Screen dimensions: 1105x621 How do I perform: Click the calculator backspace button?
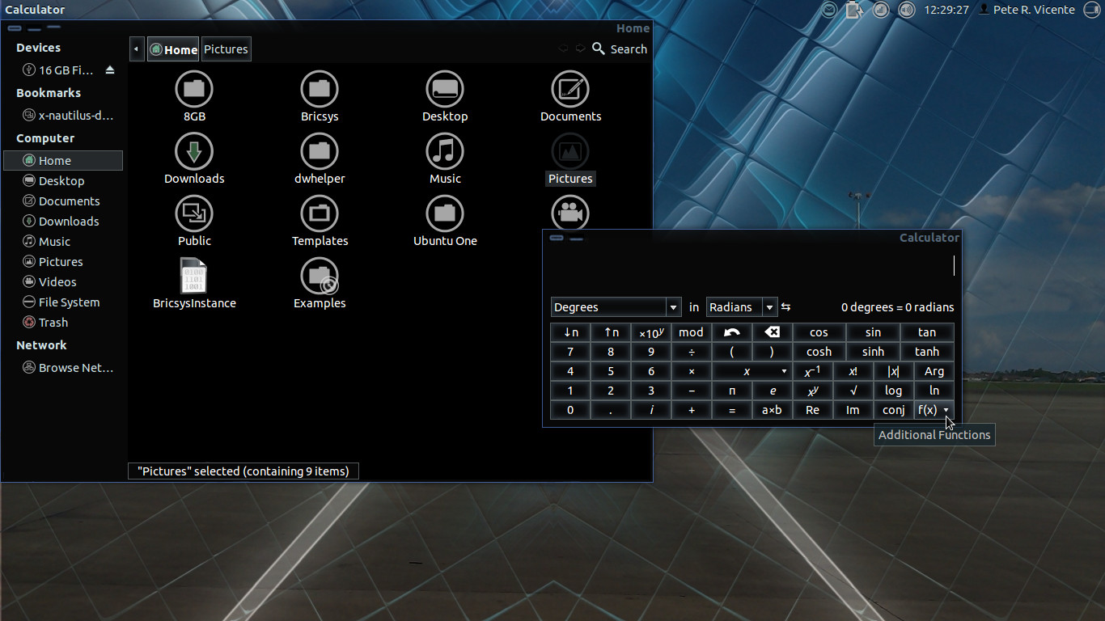[x=773, y=332]
